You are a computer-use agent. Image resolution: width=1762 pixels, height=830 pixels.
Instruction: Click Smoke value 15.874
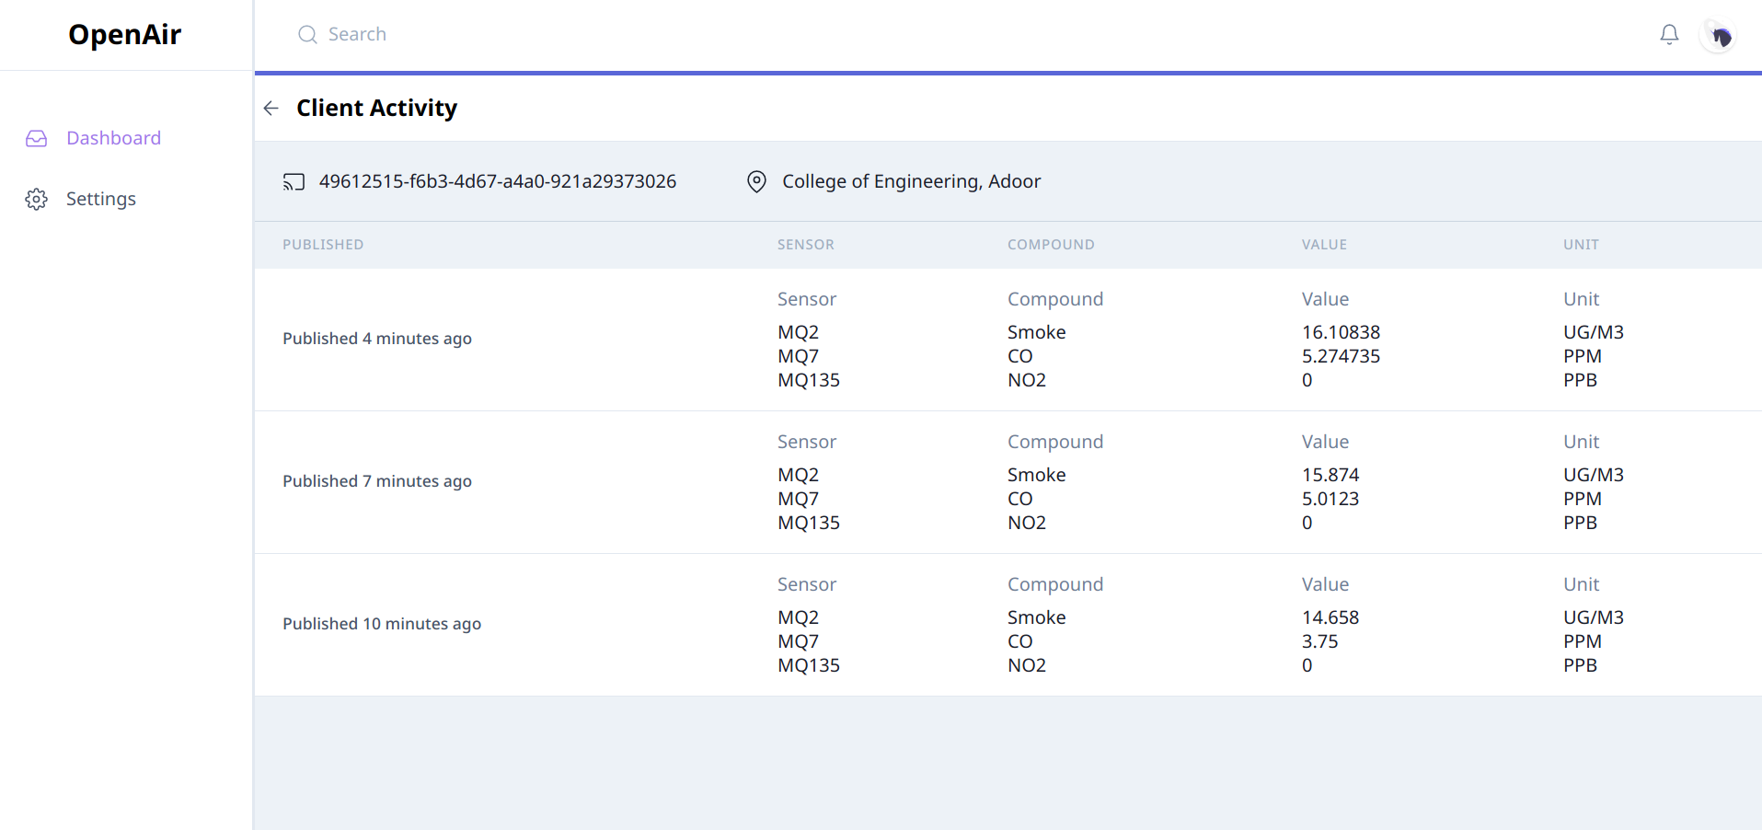1330,475
